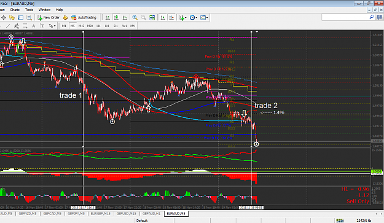Open the Tools menu

pos(29,10)
